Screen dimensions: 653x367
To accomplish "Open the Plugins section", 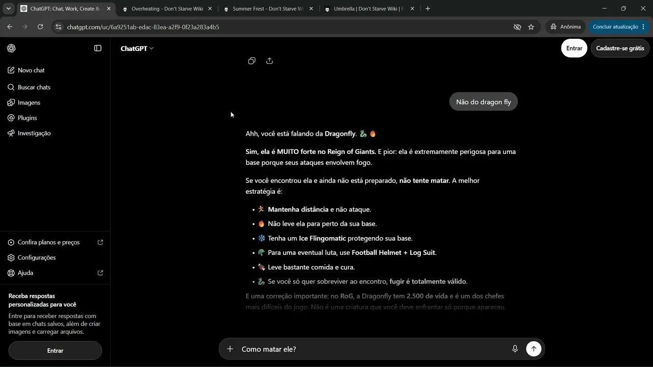I will coord(55,118).
